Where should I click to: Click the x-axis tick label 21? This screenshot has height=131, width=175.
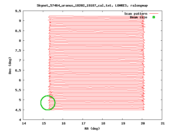(163, 123)
